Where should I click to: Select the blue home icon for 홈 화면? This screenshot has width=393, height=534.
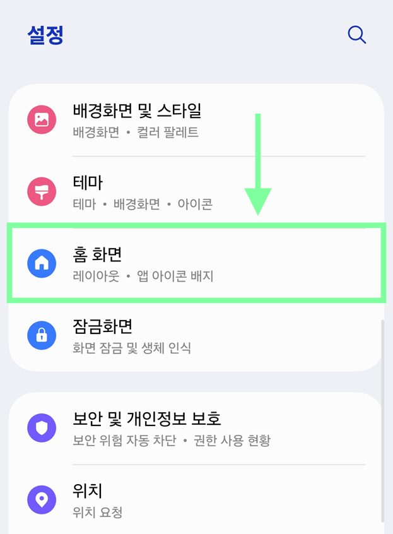[x=42, y=263]
